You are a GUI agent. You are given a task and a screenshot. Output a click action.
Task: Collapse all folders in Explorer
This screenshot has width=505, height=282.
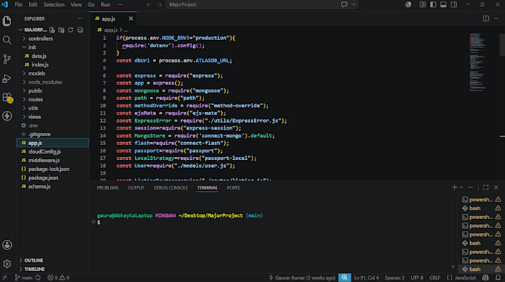(x=80, y=30)
